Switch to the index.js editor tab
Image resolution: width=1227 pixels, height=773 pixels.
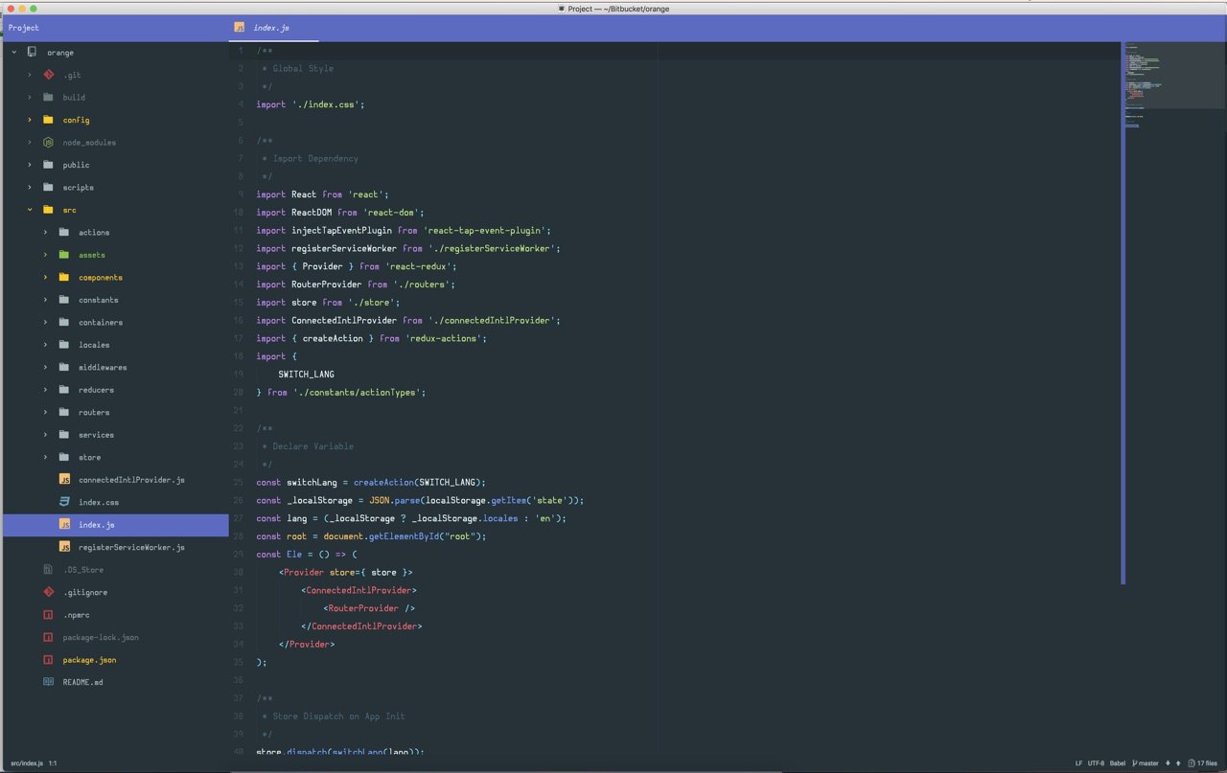(x=271, y=28)
